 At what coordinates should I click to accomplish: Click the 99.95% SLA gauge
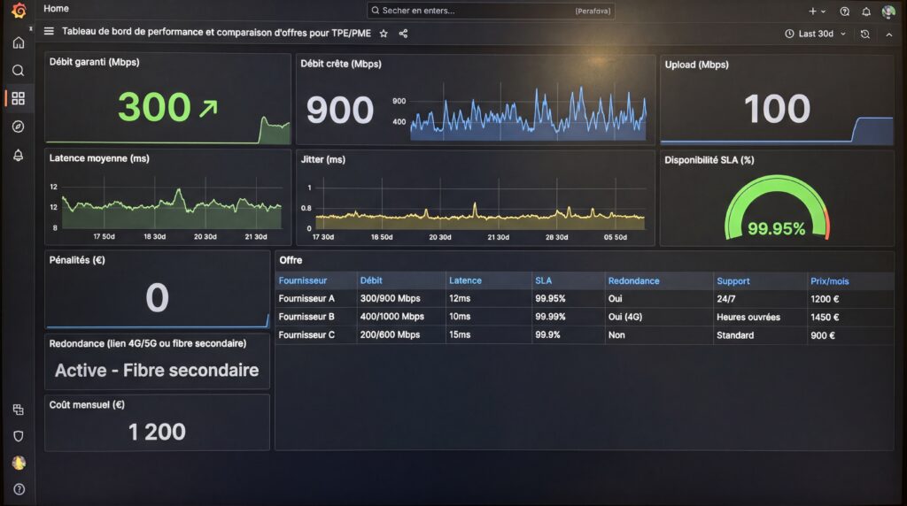pos(776,208)
